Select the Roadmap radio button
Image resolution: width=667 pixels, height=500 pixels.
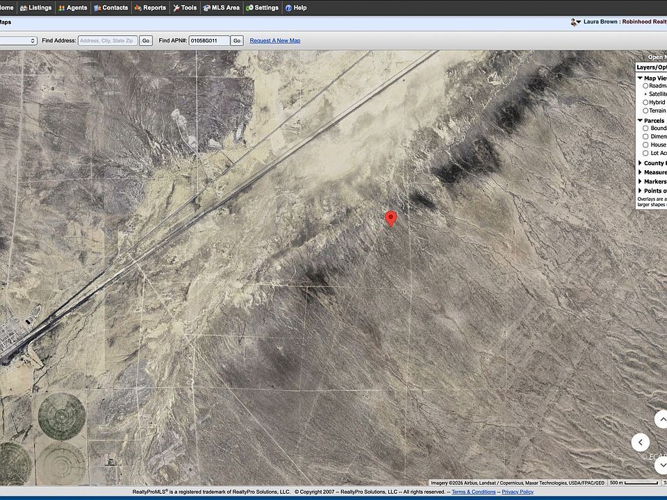[645, 86]
